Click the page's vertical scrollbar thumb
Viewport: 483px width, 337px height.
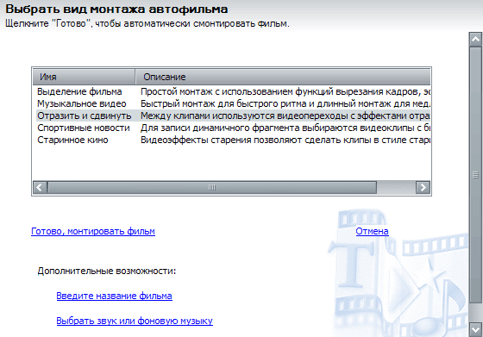(475, 175)
